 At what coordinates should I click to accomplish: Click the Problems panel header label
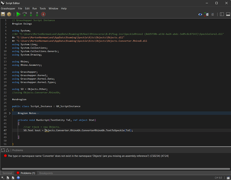(18, 150)
